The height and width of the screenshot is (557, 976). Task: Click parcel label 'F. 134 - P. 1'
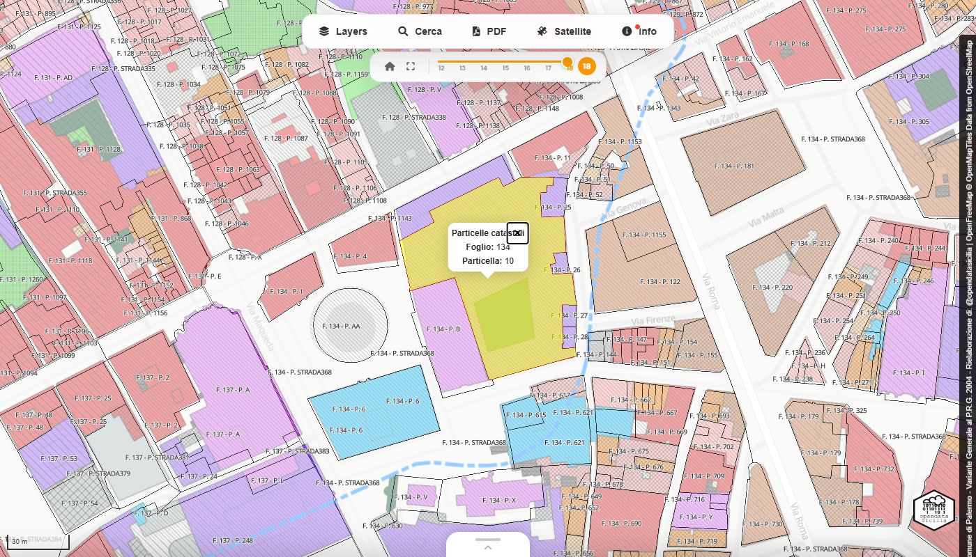tap(287, 291)
